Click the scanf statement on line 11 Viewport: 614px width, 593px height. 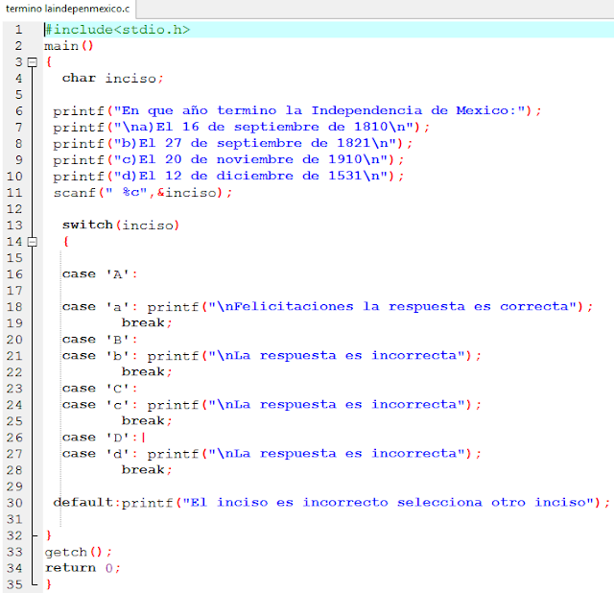[143, 193]
